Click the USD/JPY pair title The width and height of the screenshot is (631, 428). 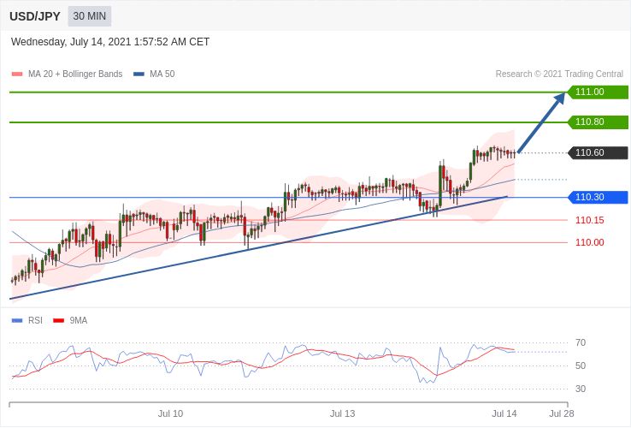pyautogui.click(x=34, y=16)
